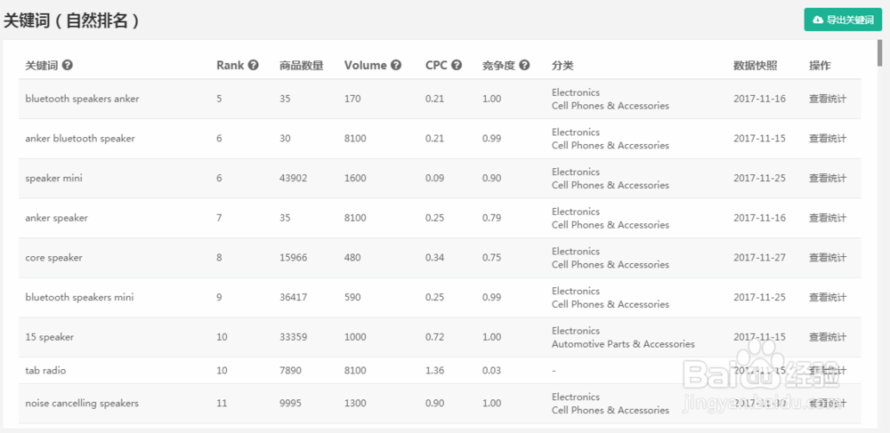Click product count 43902 for speaker mini

(294, 178)
